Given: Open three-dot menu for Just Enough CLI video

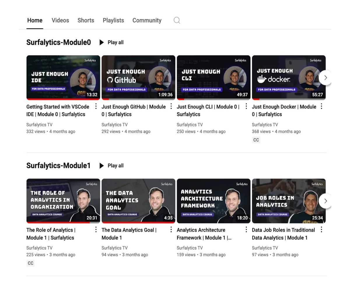Looking at the screenshot, I should (x=246, y=106).
